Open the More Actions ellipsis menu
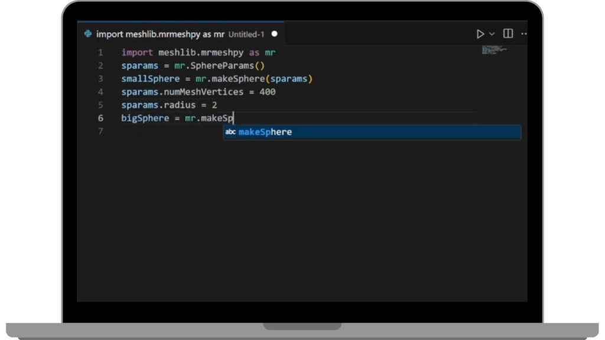 (523, 34)
